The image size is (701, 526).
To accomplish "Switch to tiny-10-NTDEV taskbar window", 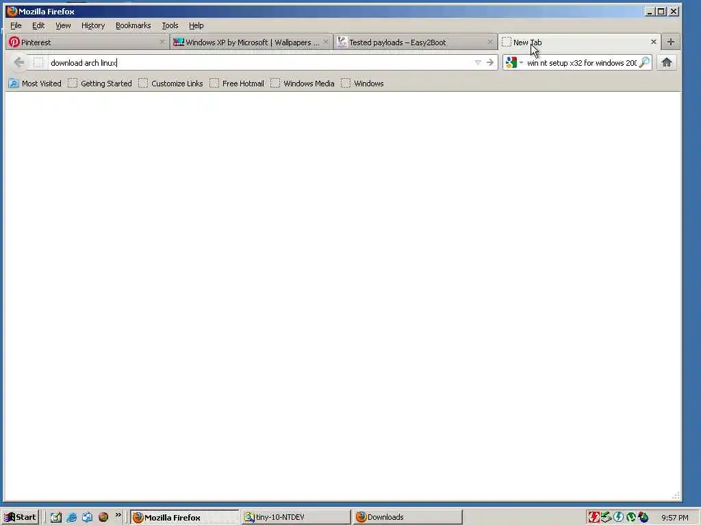I will pyautogui.click(x=296, y=517).
